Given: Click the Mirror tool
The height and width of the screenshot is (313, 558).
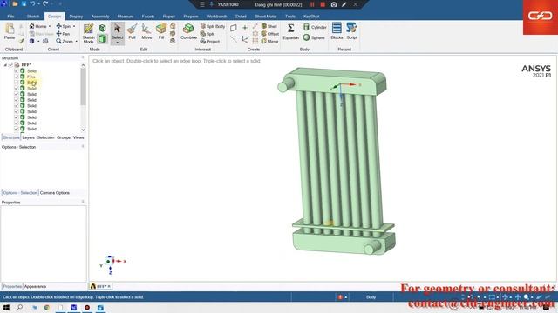Looking at the screenshot, I should click(269, 41).
